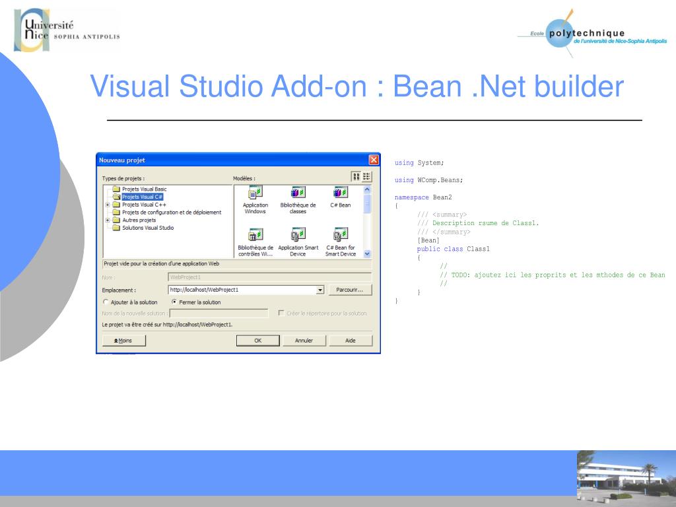This screenshot has width=676, height=507.
Task: Click the disabled Nom field WebProject1
Action: 269,277
